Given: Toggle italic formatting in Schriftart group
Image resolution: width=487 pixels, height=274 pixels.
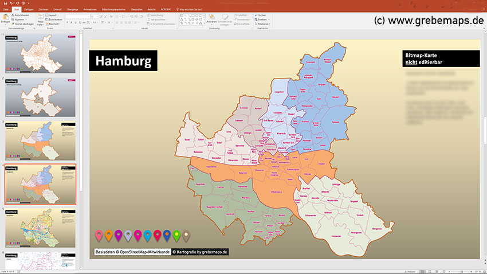Looking at the screenshot, I should click(x=72, y=23).
